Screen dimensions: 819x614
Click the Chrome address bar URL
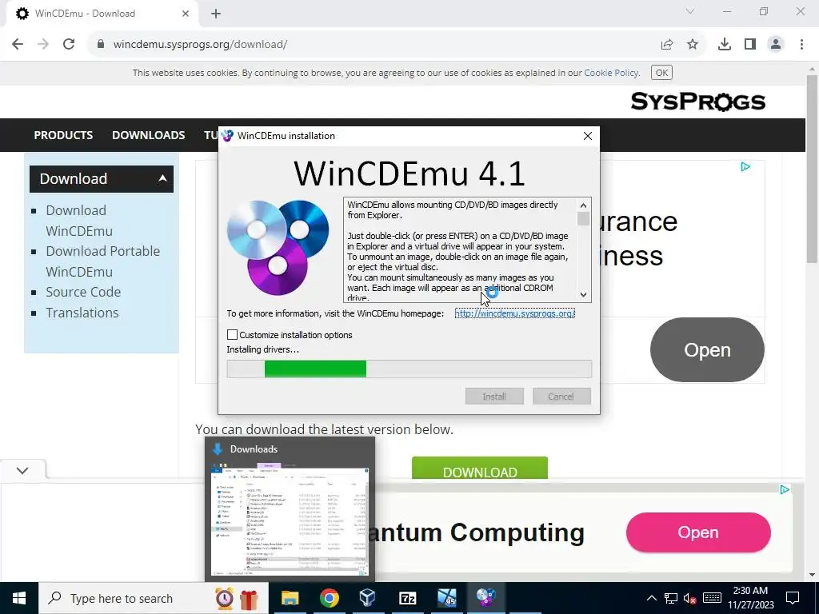click(x=200, y=45)
